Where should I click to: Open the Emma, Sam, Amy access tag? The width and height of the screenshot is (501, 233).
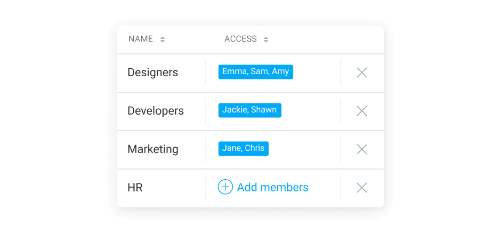[x=255, y=72]
